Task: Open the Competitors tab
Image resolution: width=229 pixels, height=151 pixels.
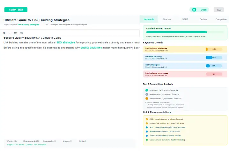Action: click(x=221, y=19)
